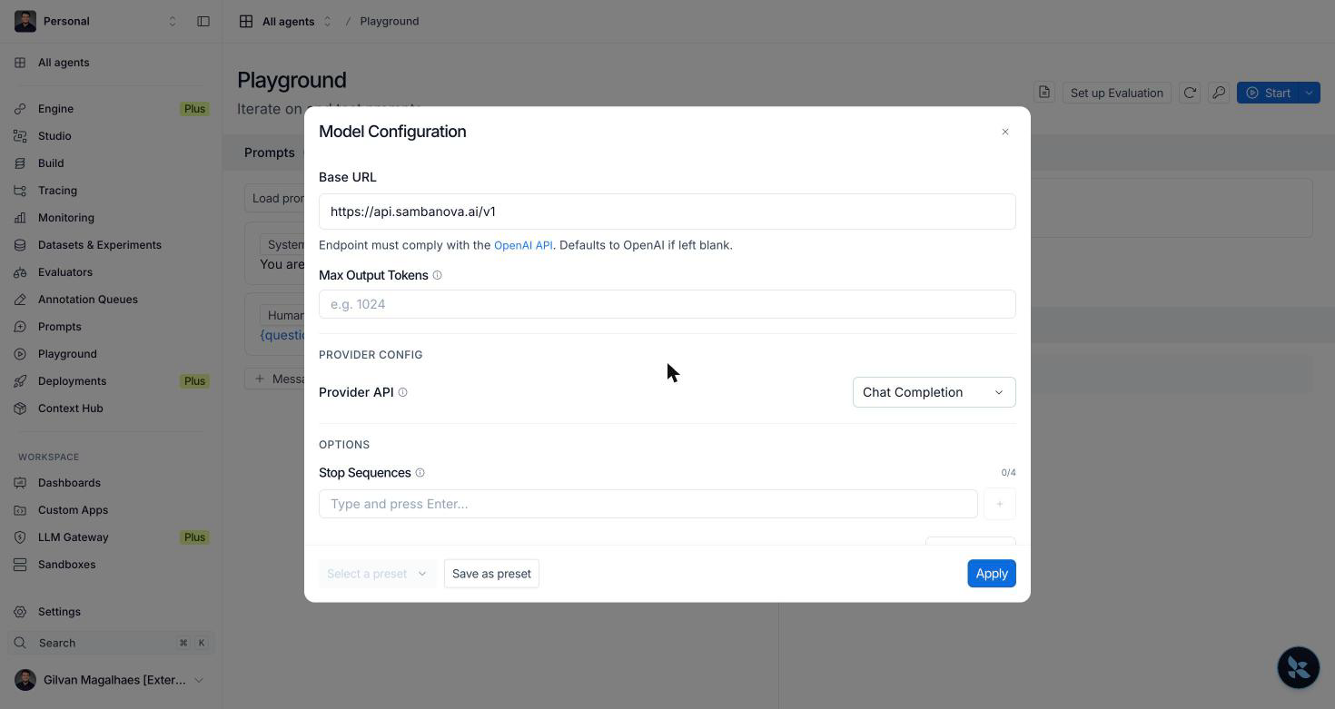Open Dashboards under Workspace

point(69,483)
